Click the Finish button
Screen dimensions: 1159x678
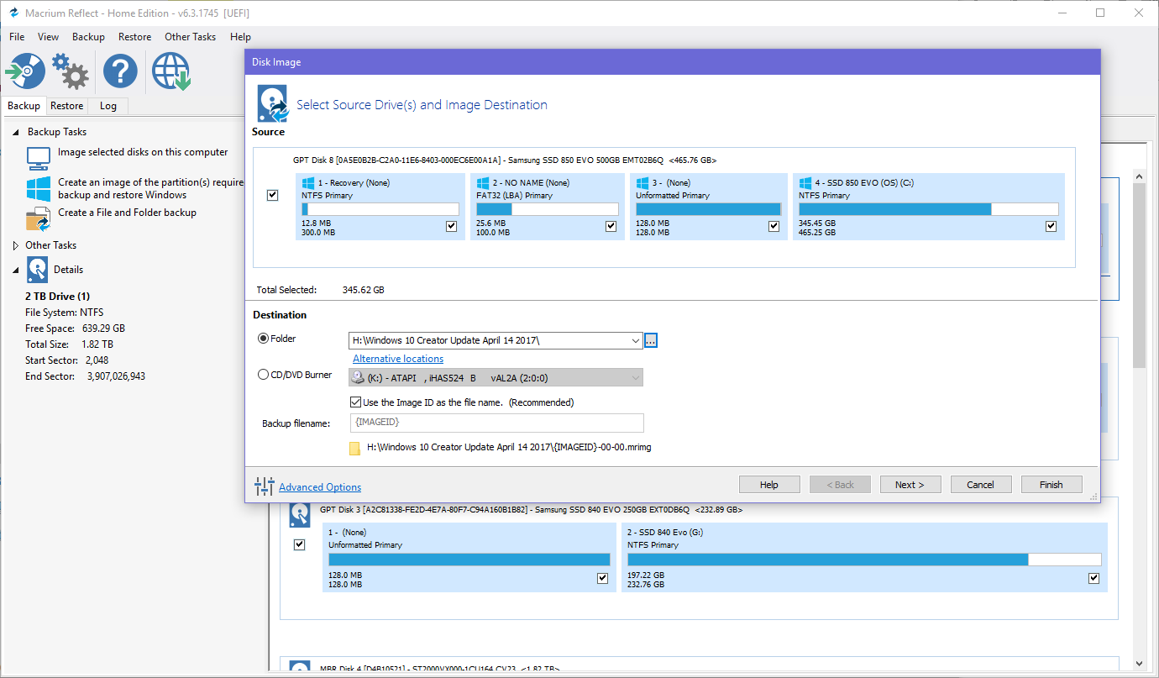point(1051,485)
